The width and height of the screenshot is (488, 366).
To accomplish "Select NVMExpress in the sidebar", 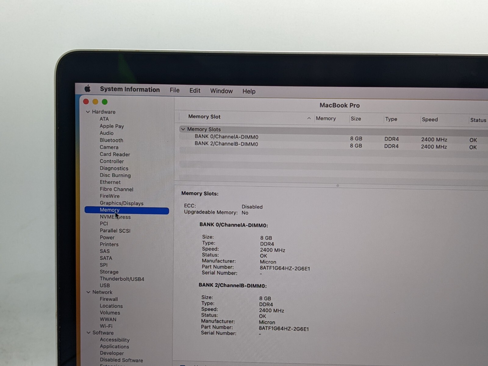I will [x=115, y=217].
